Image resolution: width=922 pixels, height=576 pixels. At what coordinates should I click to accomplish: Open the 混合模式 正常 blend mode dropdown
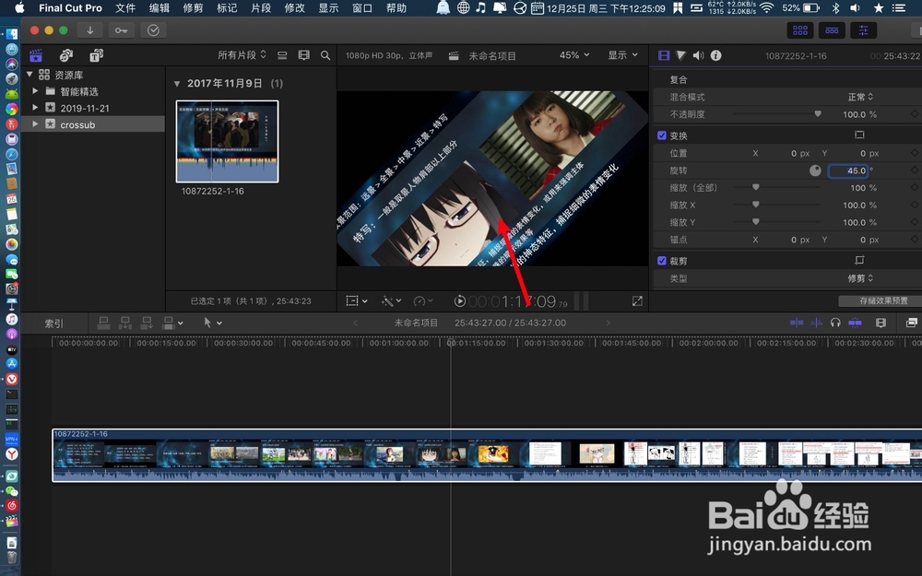[x=860, y=97]
